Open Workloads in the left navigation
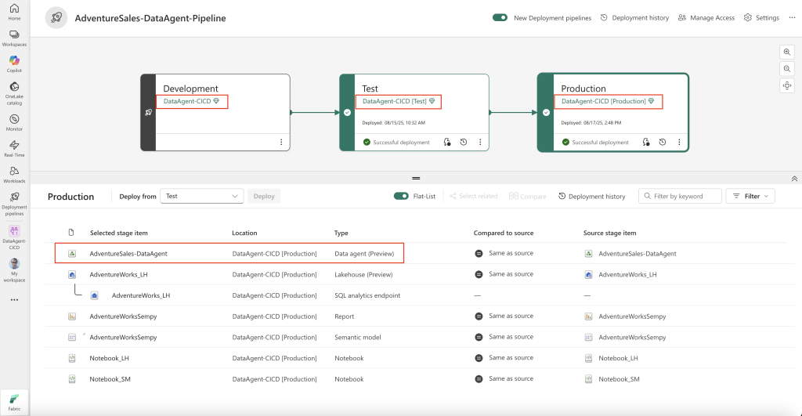 pos(14,172)
